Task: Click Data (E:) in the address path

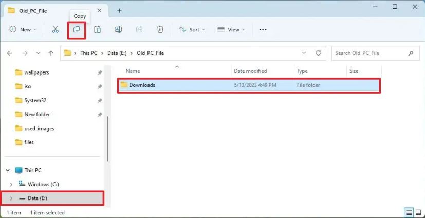Action: (117, 53)
